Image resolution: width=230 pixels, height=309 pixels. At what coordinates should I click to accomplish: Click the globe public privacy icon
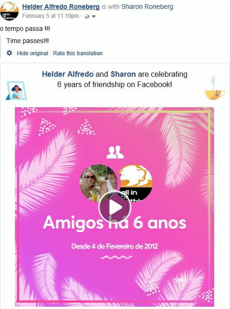[87, 16]
